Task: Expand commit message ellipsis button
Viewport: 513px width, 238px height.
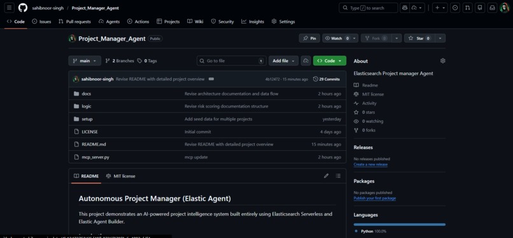Action: 211,79
